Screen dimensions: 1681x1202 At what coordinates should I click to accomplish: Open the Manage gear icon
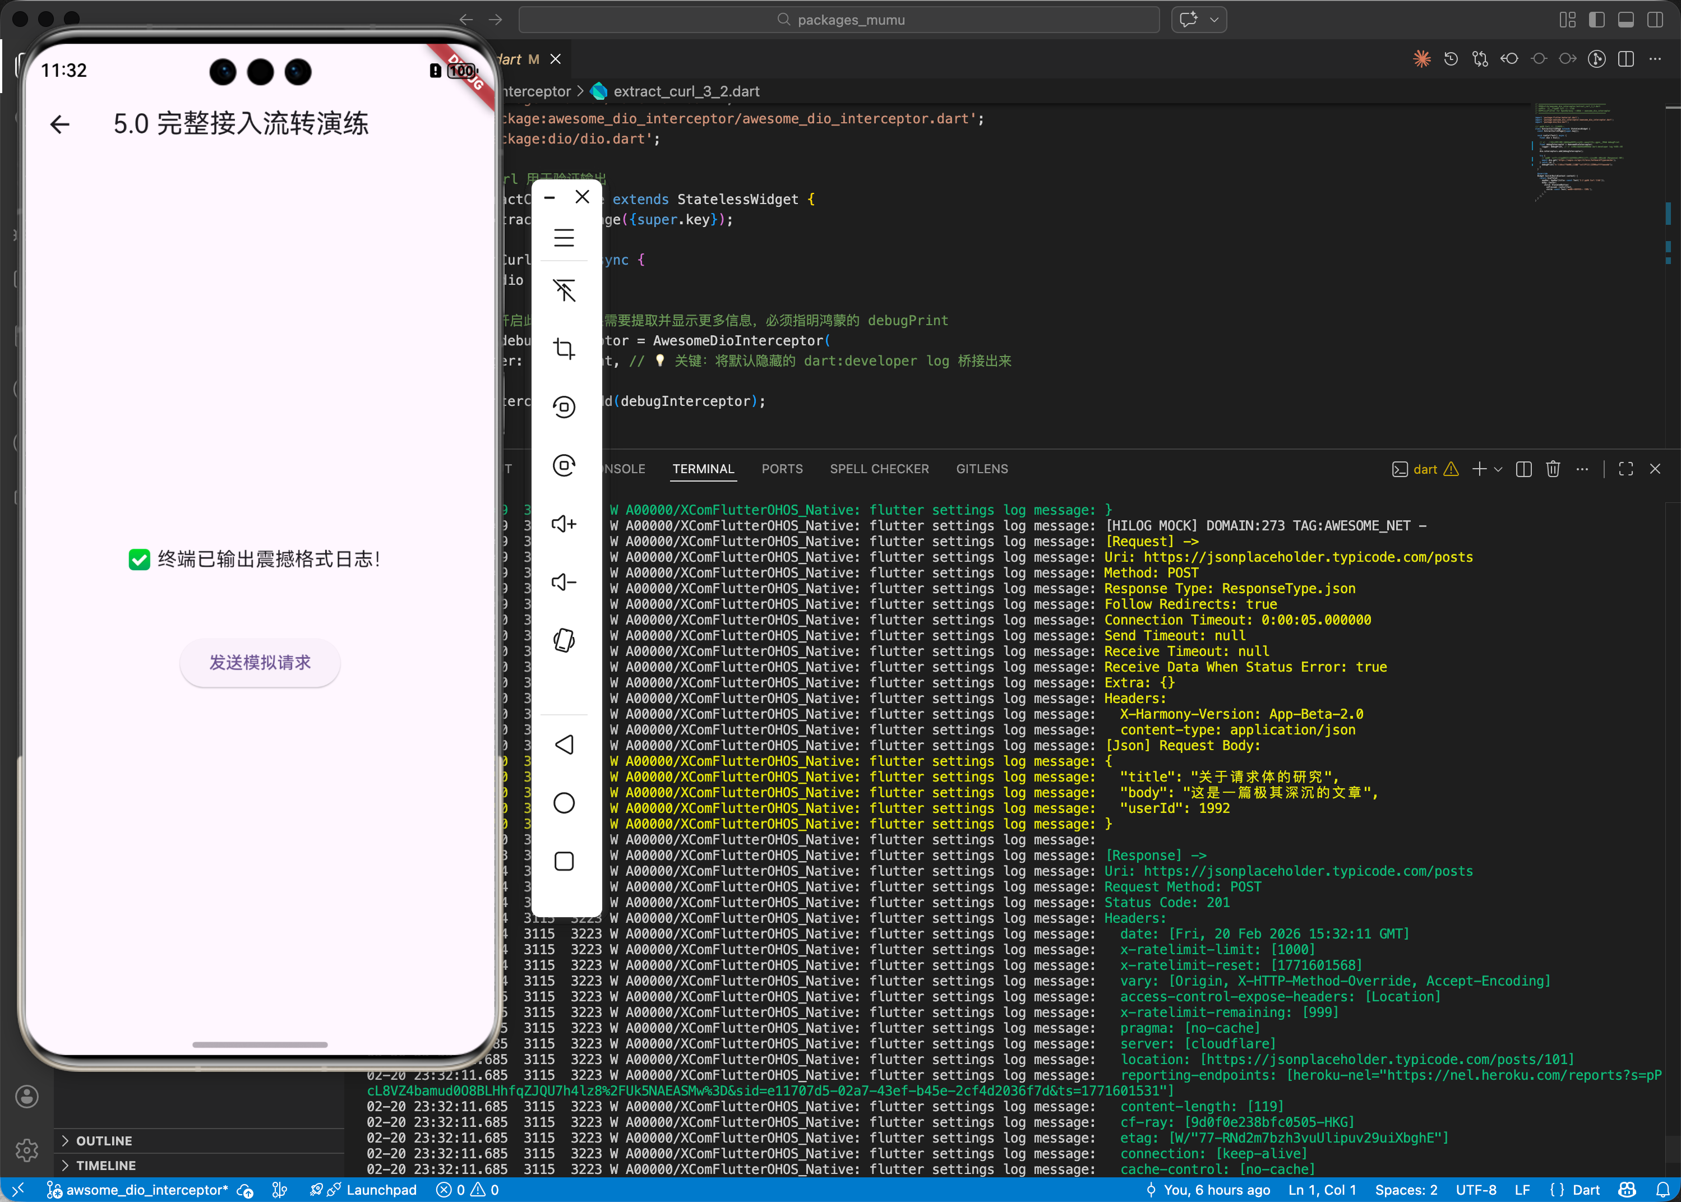tap(27, 1149)
